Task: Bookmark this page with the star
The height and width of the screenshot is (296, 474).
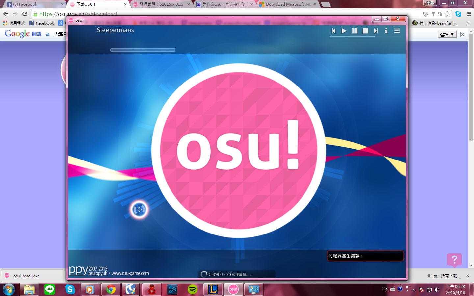Action: 447,14
